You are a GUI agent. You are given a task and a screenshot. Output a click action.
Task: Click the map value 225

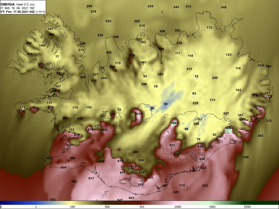click(x=195, y=103)
